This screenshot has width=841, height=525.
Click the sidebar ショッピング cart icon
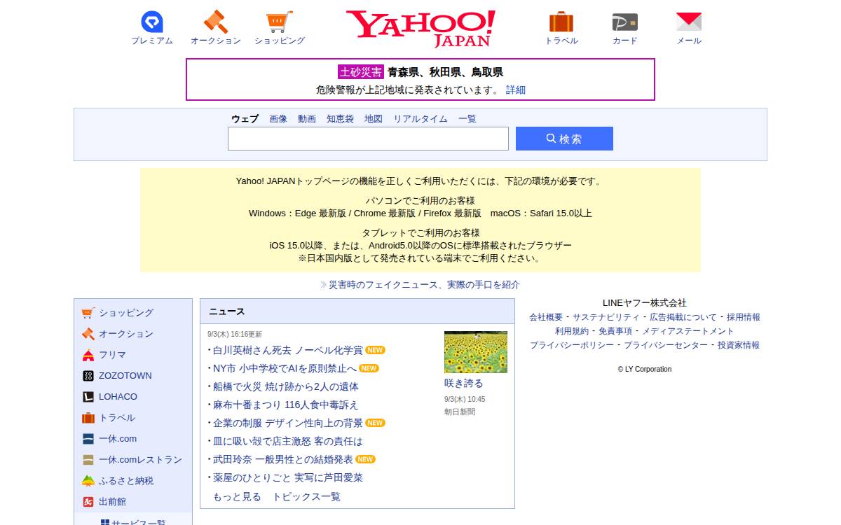click(x=88, y=313)
